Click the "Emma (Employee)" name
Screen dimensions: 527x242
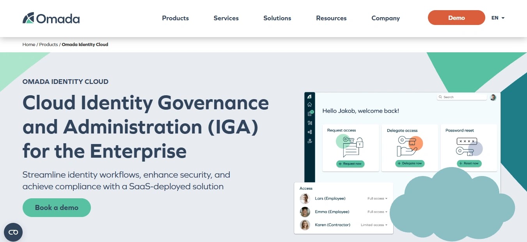332,212
